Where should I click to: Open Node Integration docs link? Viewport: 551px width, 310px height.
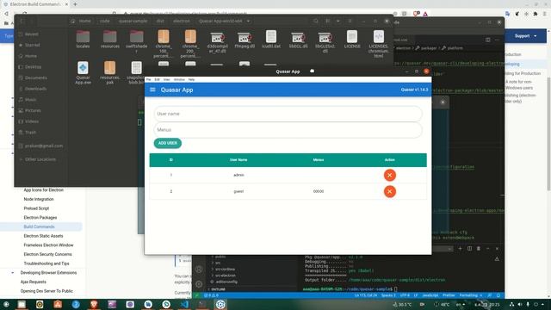[x=39, y=199]
